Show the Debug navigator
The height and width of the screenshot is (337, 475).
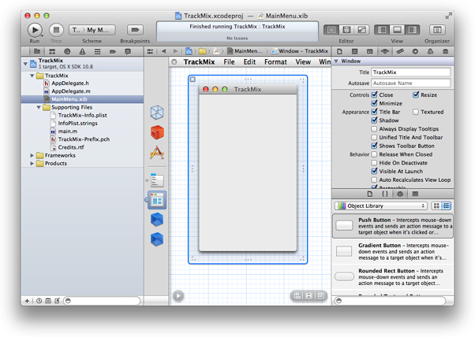pos(98,51)
